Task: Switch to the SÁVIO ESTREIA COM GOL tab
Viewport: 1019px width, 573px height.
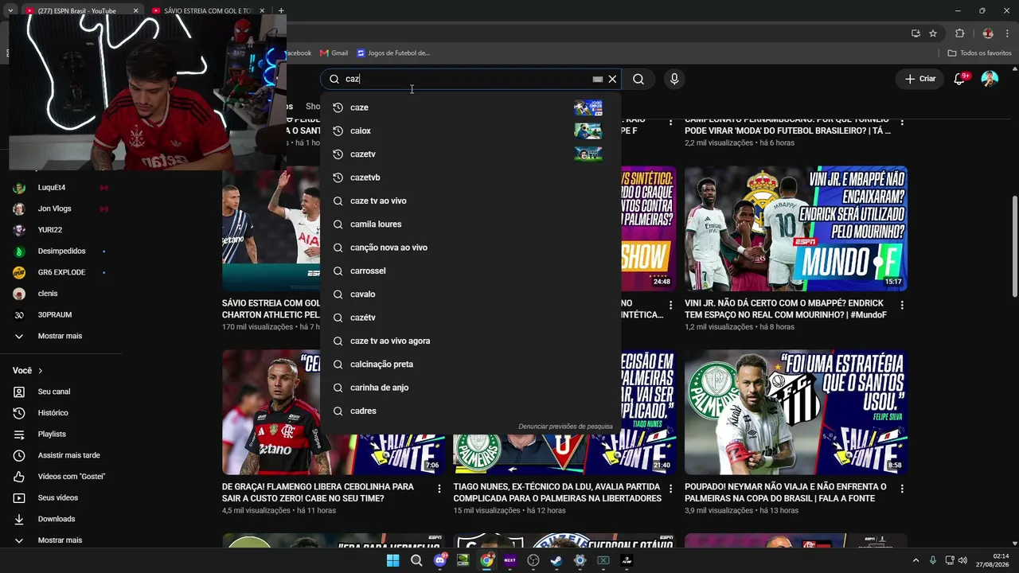Action: click(x=209, y=10)
